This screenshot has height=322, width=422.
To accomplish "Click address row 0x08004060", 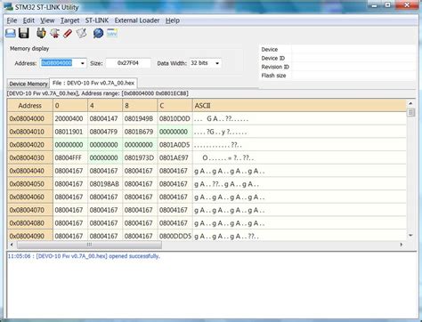I will [30, 197].
